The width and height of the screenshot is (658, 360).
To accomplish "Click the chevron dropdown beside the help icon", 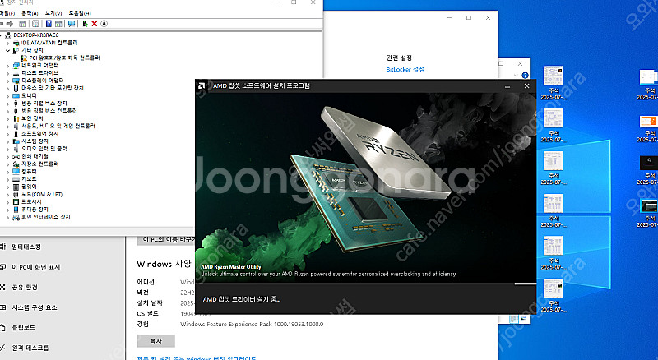I will coord(516,76).
